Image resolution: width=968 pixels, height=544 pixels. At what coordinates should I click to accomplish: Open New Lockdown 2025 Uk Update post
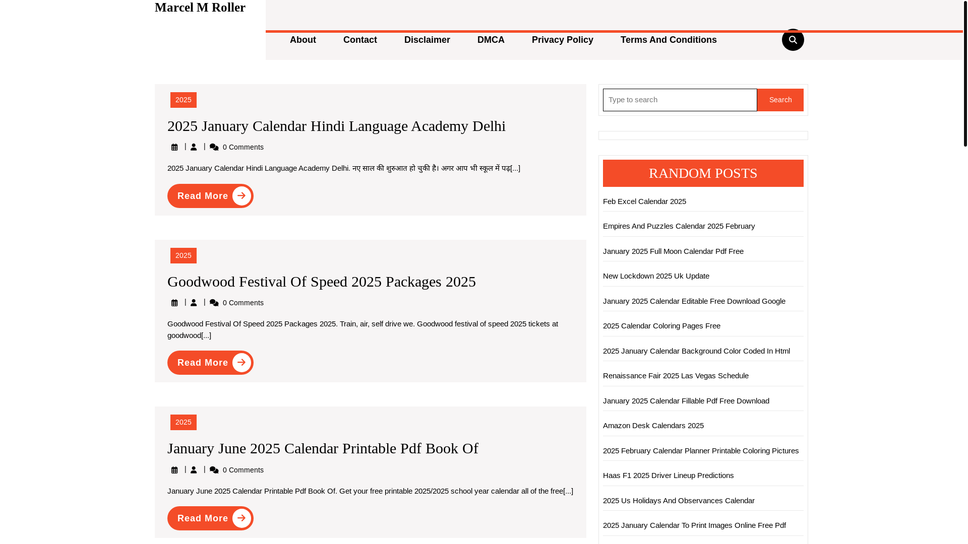[x=656, y=276]
